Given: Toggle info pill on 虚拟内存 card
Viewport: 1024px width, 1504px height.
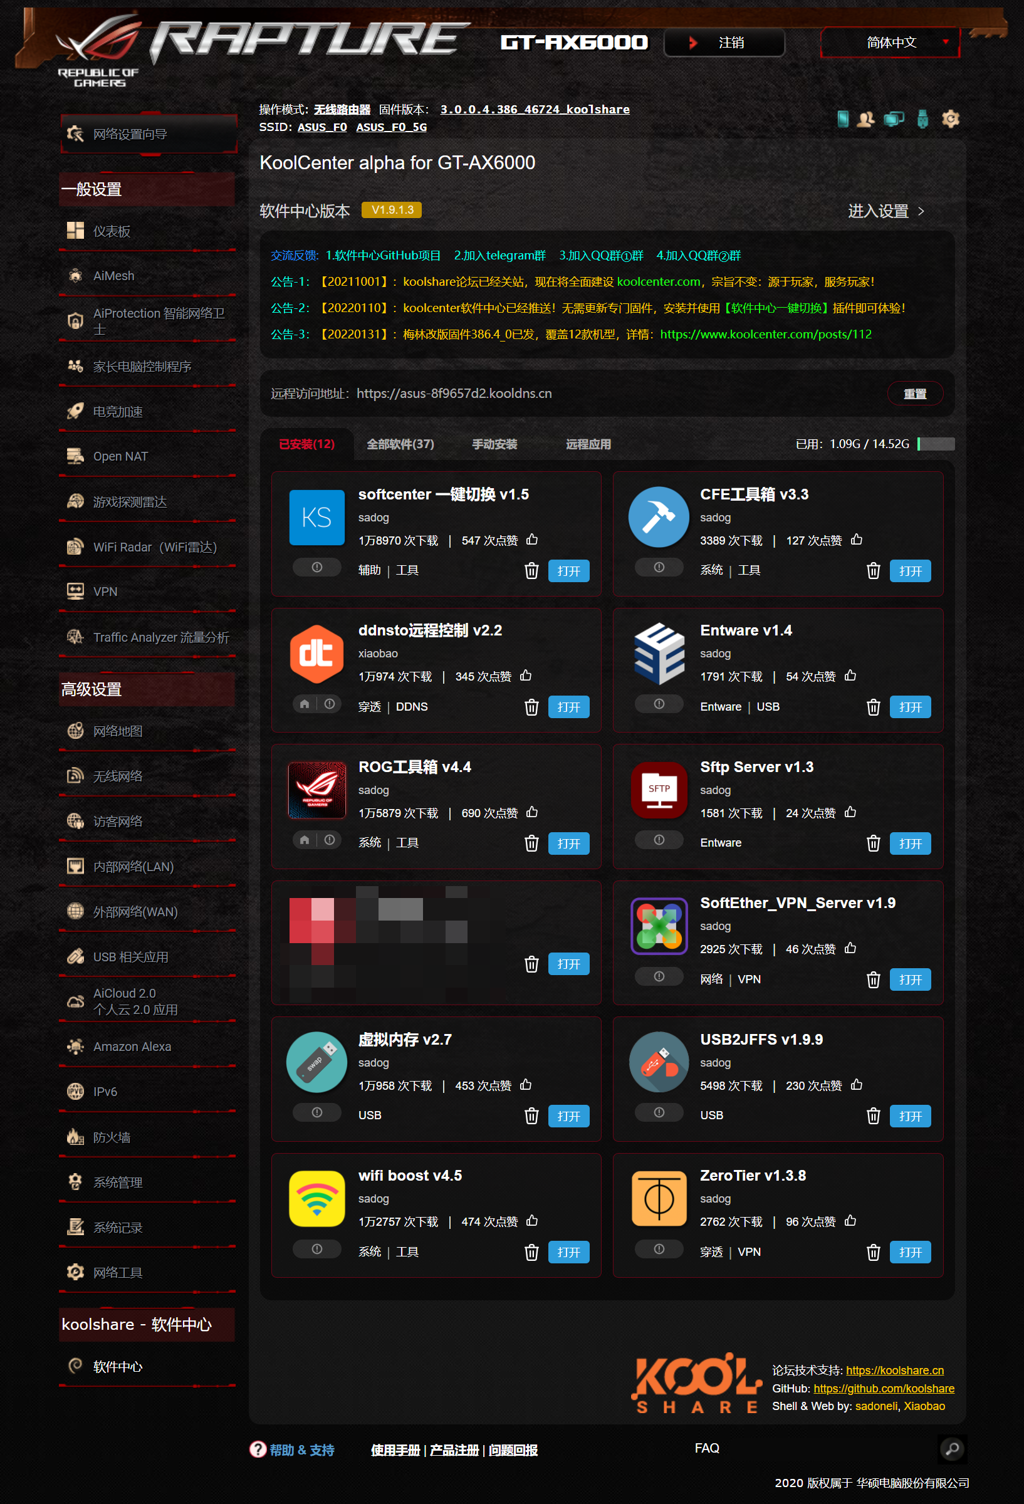Looking at the screenshot, I should [316, 1112].
